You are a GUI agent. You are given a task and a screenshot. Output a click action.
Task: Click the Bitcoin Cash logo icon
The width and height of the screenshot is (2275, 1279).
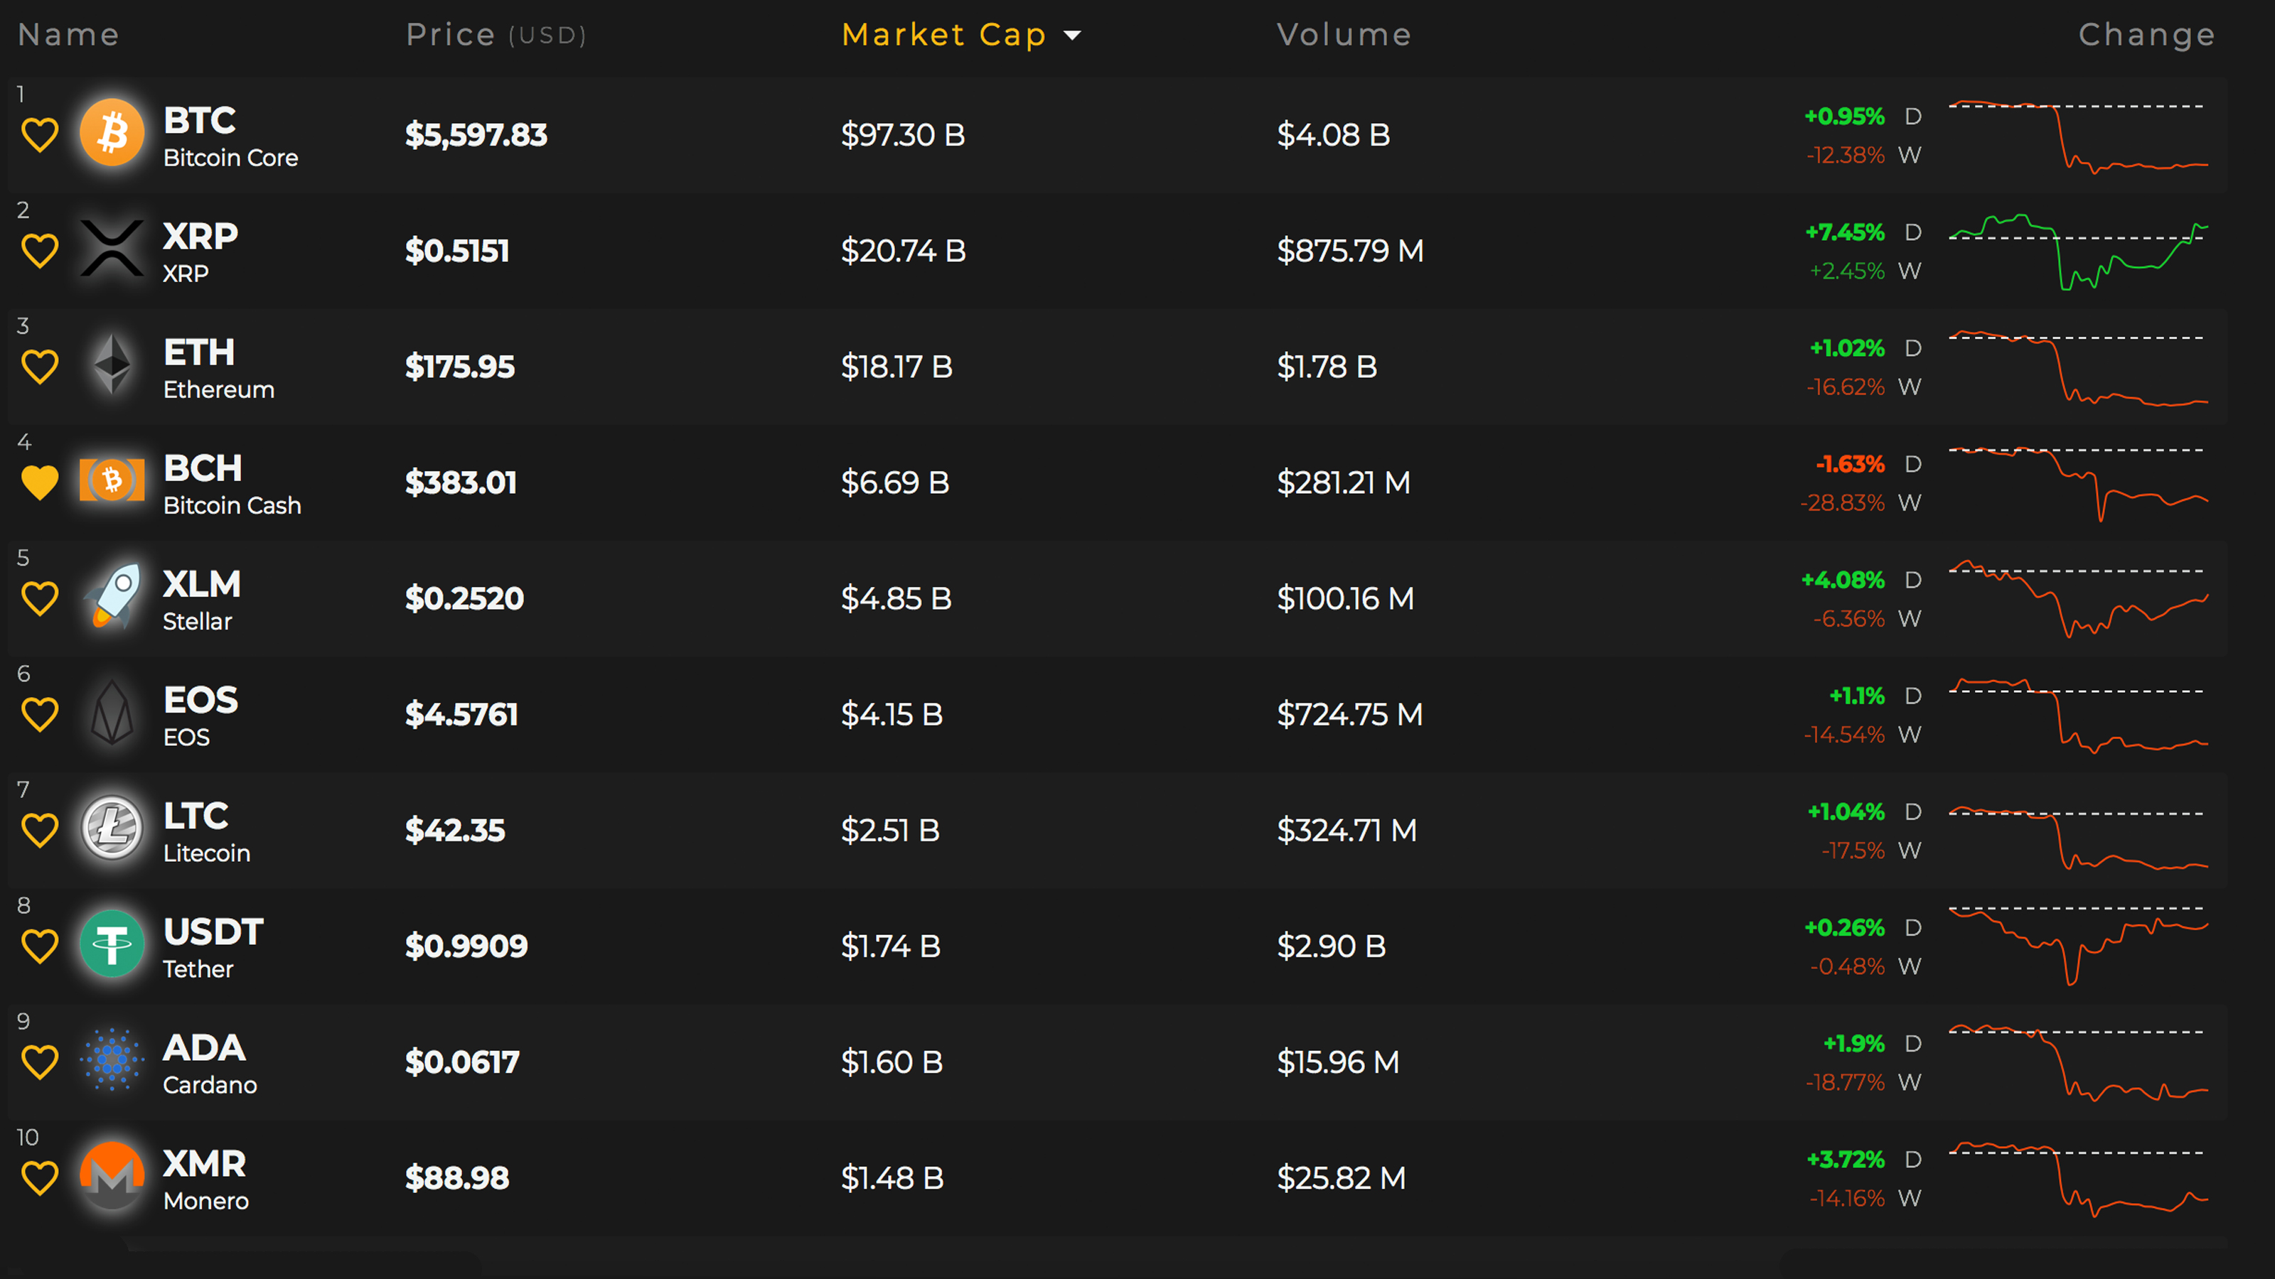point(112,480)
